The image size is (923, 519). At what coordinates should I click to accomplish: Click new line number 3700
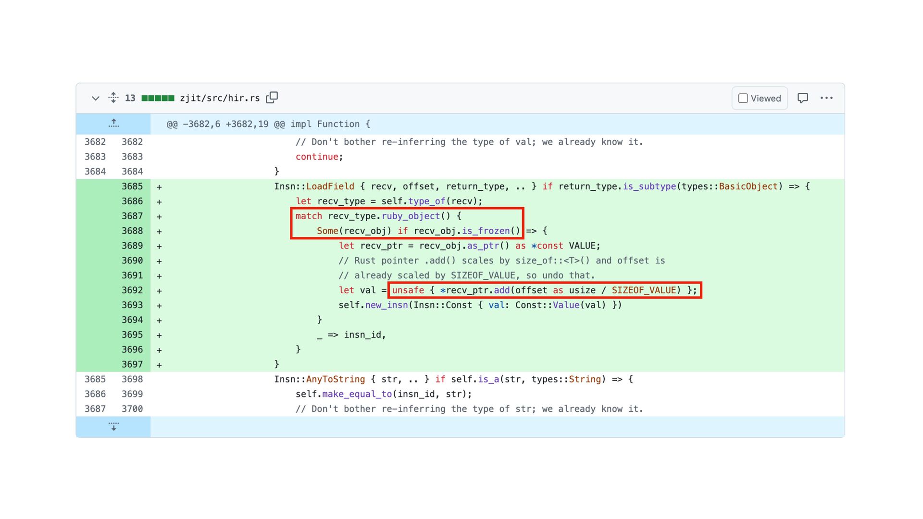(132, 409)
